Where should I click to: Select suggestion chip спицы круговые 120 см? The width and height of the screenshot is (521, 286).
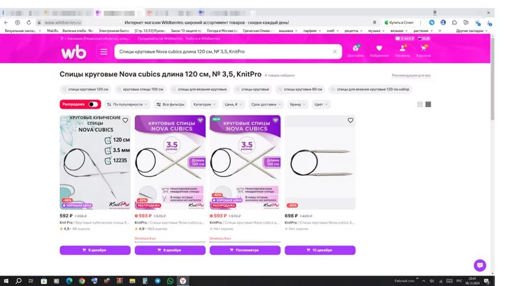click(86, 89)
